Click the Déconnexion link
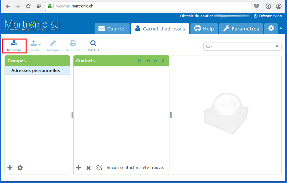Image resolution: width=287 pixels, height=183 pixels. coord(268,16)
